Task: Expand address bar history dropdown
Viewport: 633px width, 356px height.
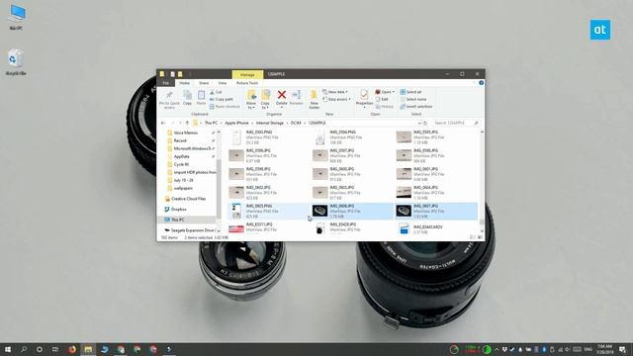Action: point(419,123)
